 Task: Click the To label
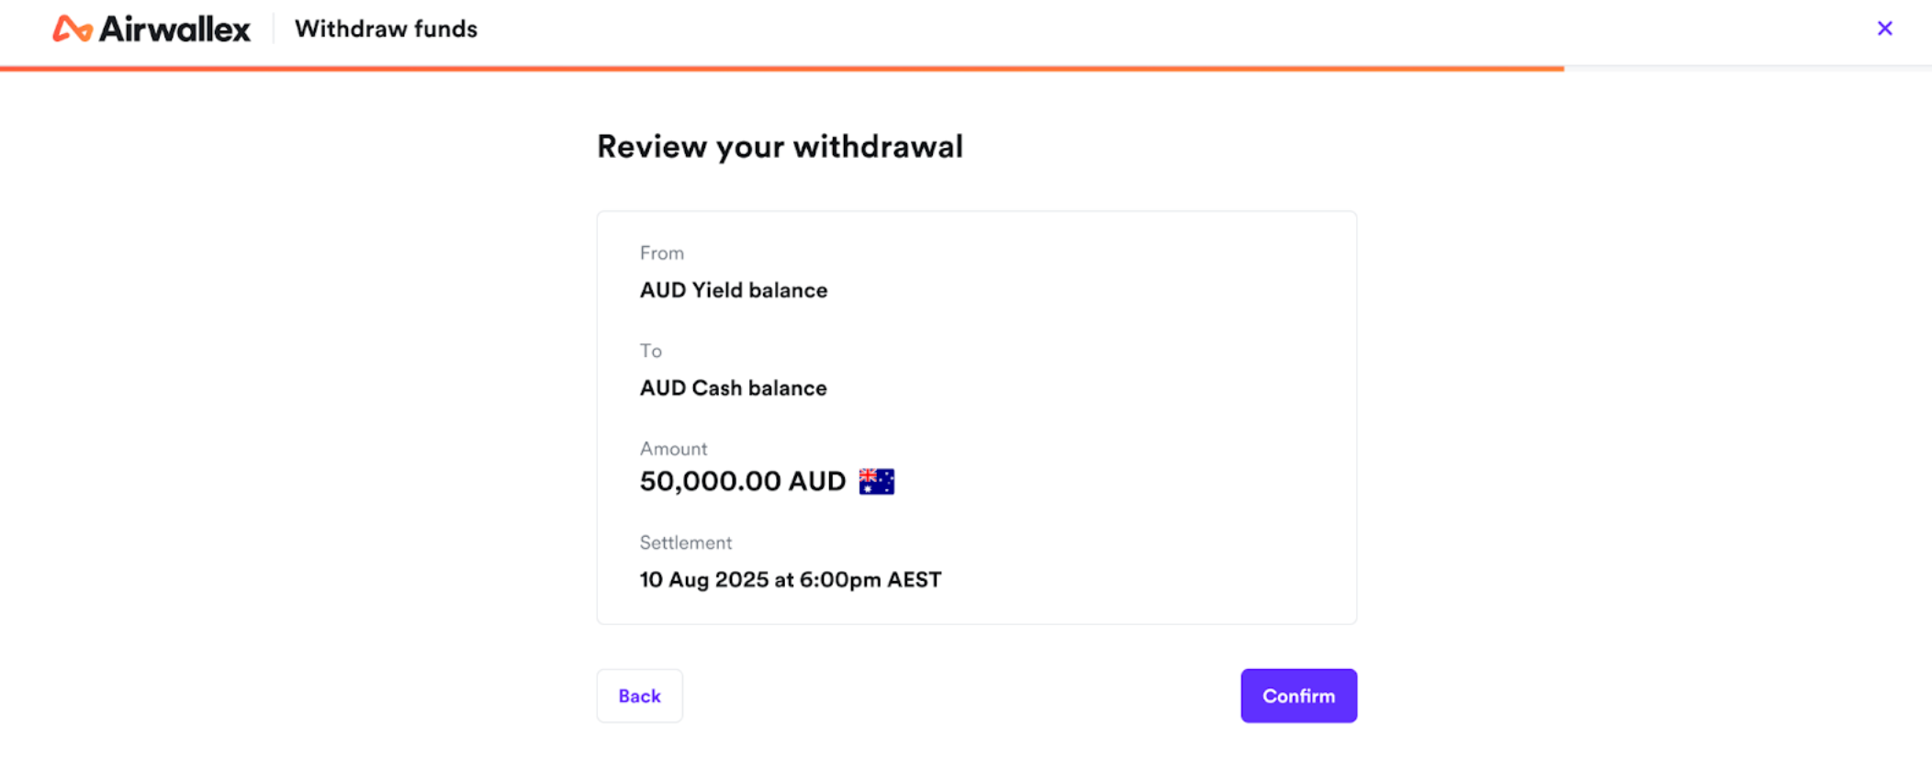(650, 351)
